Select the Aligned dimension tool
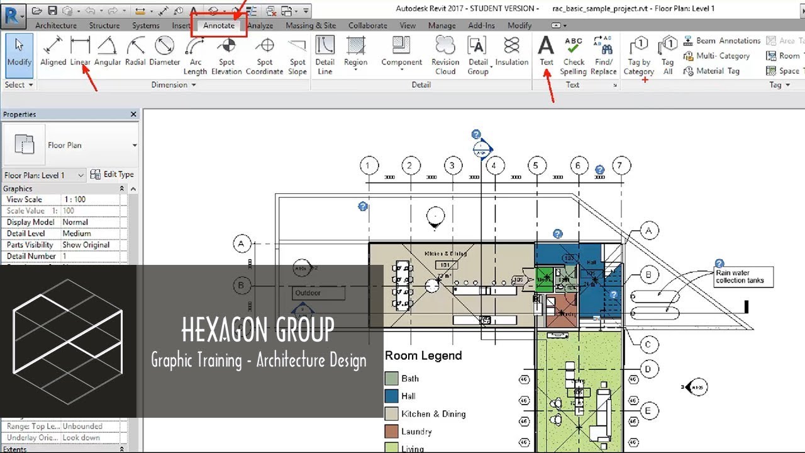Viewport: 805px width, 453px height. click(x=53, y=51)
